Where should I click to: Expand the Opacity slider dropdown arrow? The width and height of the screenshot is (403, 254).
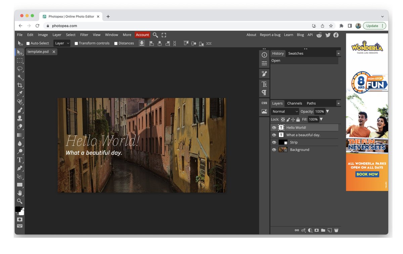pyautogui.click(x=327, y=111)
